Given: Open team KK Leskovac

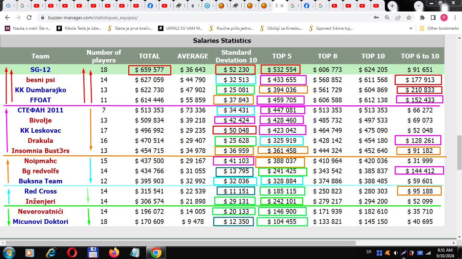Looking at the screenshot, I should click(x=40, y=131).
